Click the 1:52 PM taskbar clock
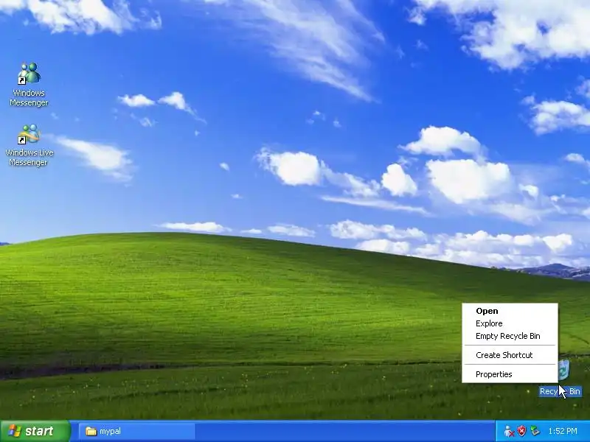The height and width of the screenshot is (442, 590). (563, 431)
